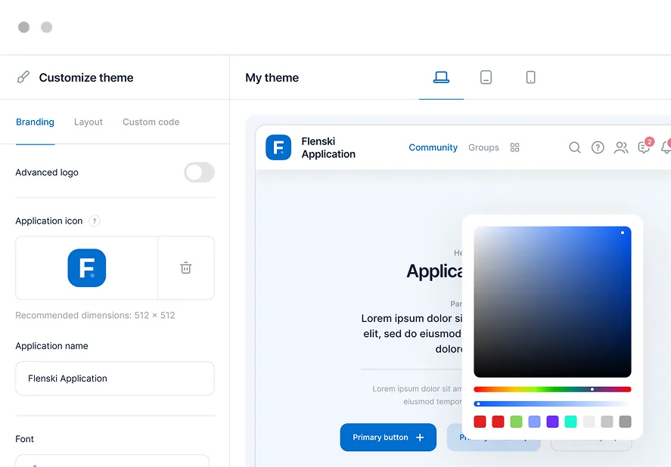Open the Community link in preview navigation
671x467 pixels.
tap(433, 147)
